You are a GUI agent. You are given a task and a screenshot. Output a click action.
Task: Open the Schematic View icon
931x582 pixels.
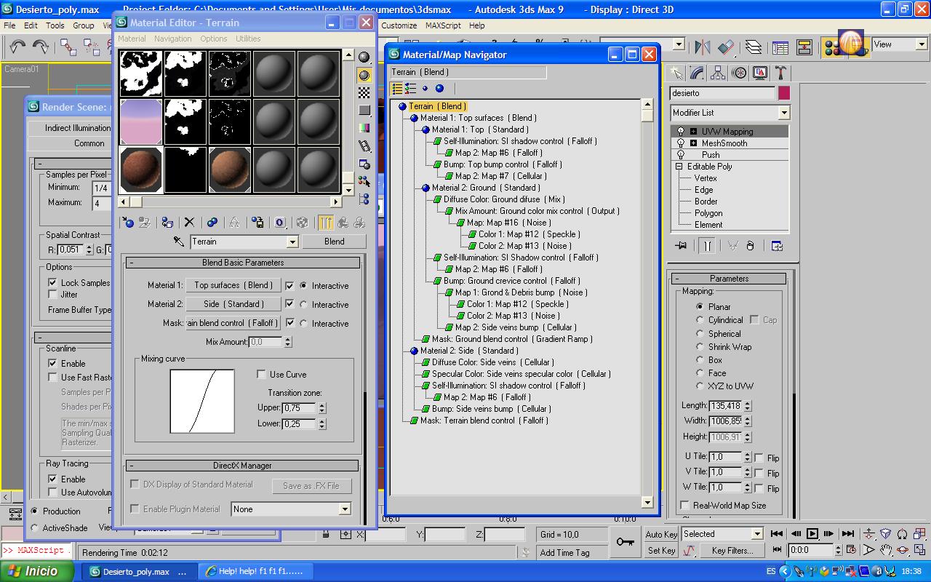tap(804, 47)
